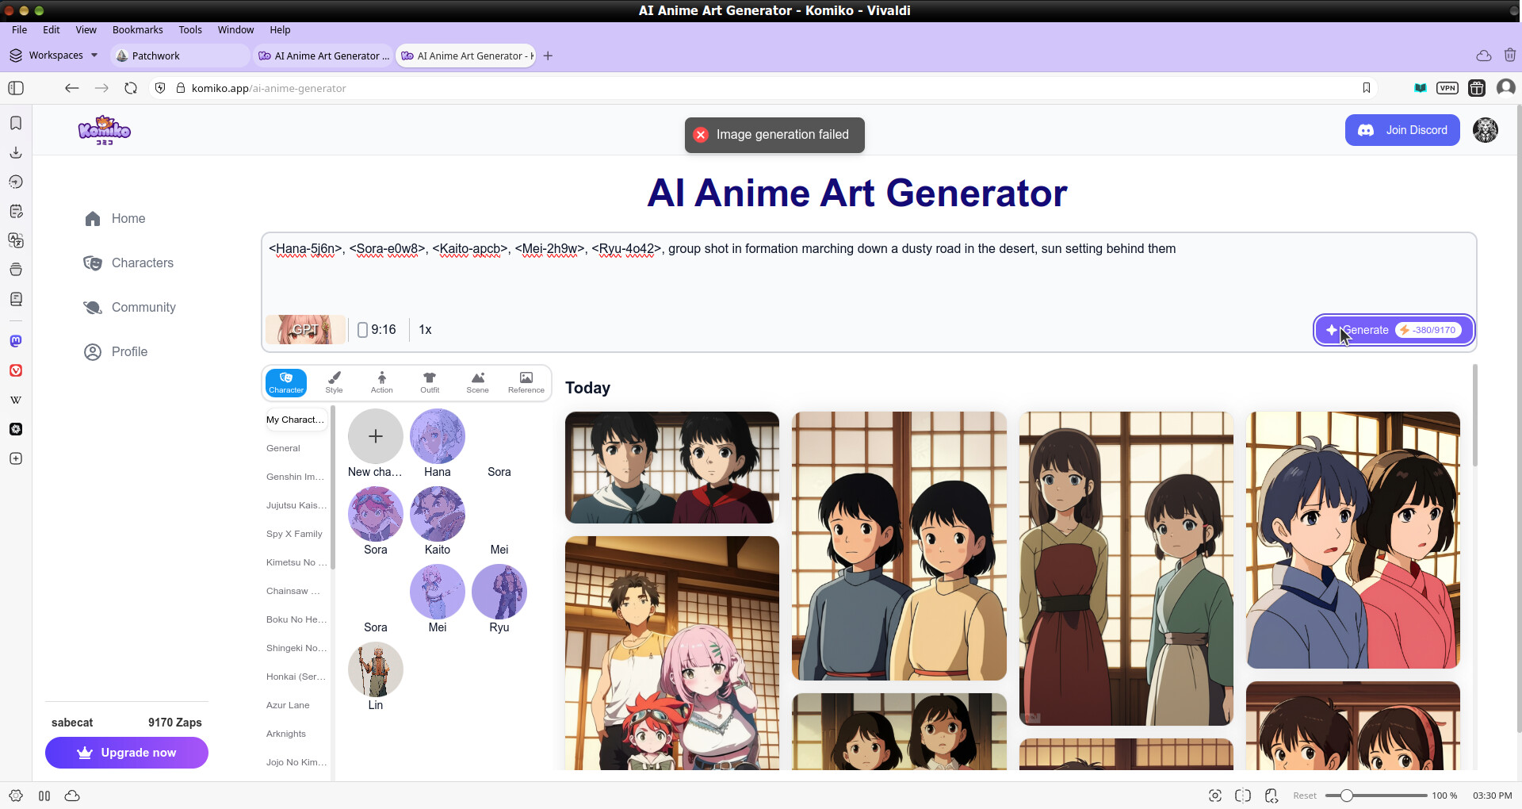Click Upgrade now button
1522x809 pixels.
coord(127,753)
